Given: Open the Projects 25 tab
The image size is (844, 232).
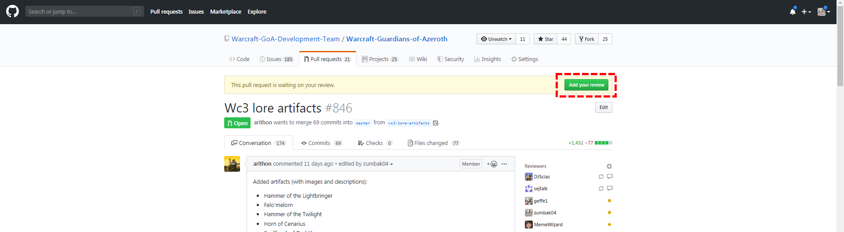Looking at the screenshot, I should (x=380, y=59).
